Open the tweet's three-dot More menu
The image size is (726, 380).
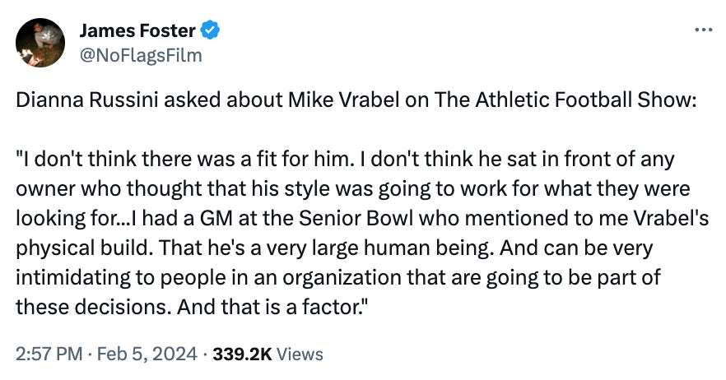[x=702, y=31]
